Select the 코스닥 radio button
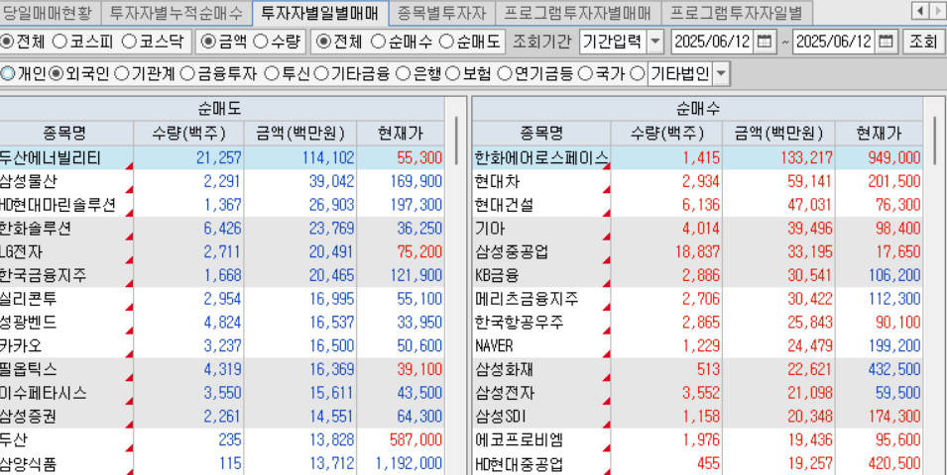The image size is (947, 475). tap(129, 41)
